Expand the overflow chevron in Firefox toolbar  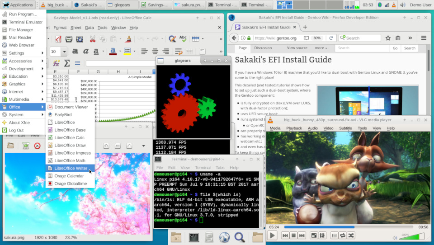(x=410, y=38)
